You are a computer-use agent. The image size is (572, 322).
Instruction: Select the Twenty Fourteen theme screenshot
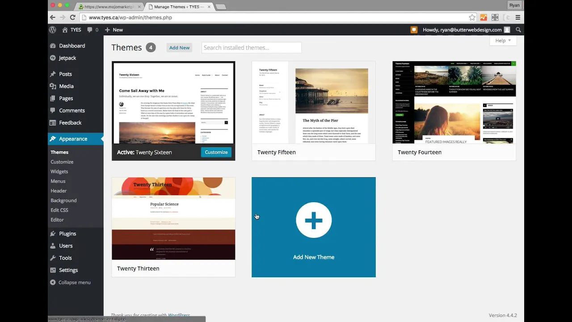454,102
